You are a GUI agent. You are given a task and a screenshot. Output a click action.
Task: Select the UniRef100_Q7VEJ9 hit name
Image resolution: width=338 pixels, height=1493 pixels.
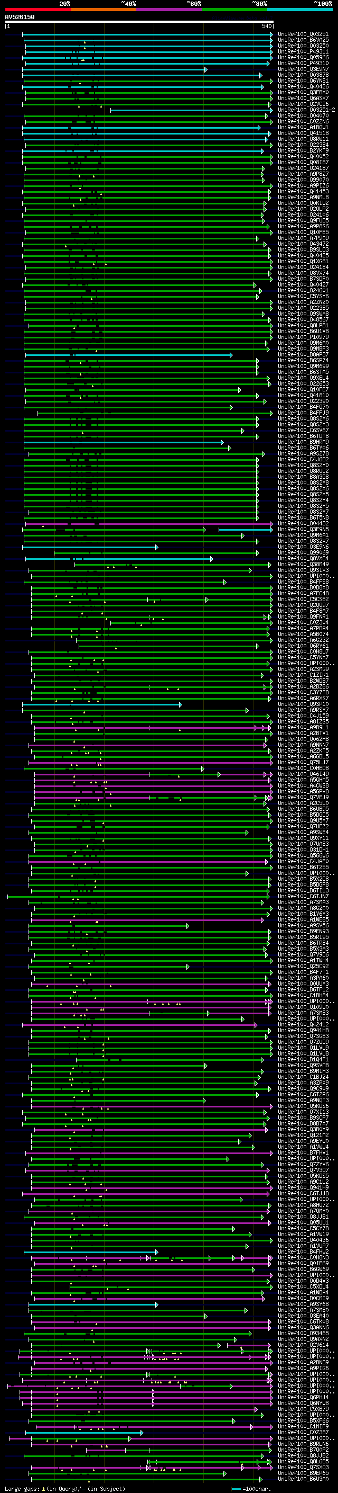303,798
